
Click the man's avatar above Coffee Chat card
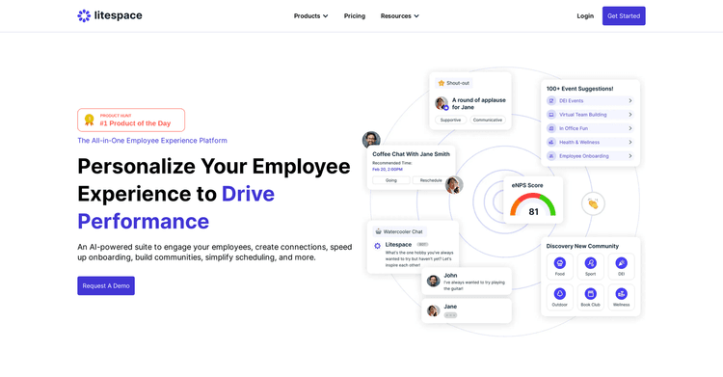tap(371, 140)
